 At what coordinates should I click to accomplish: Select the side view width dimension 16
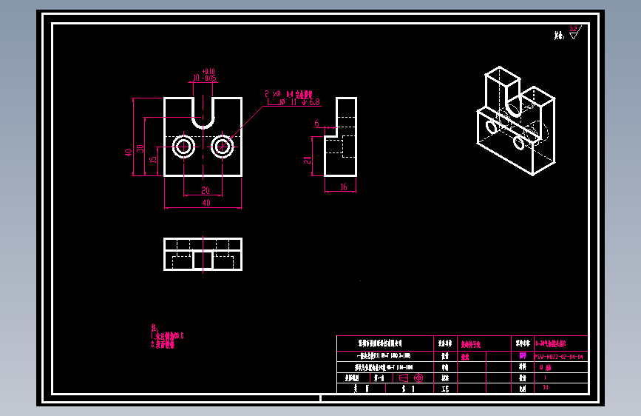click(x=343, y=187)
